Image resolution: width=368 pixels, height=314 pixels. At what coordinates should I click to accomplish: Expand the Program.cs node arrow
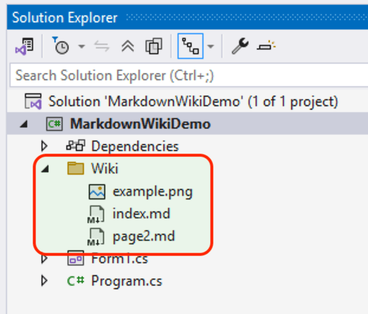tap(44, 281)
